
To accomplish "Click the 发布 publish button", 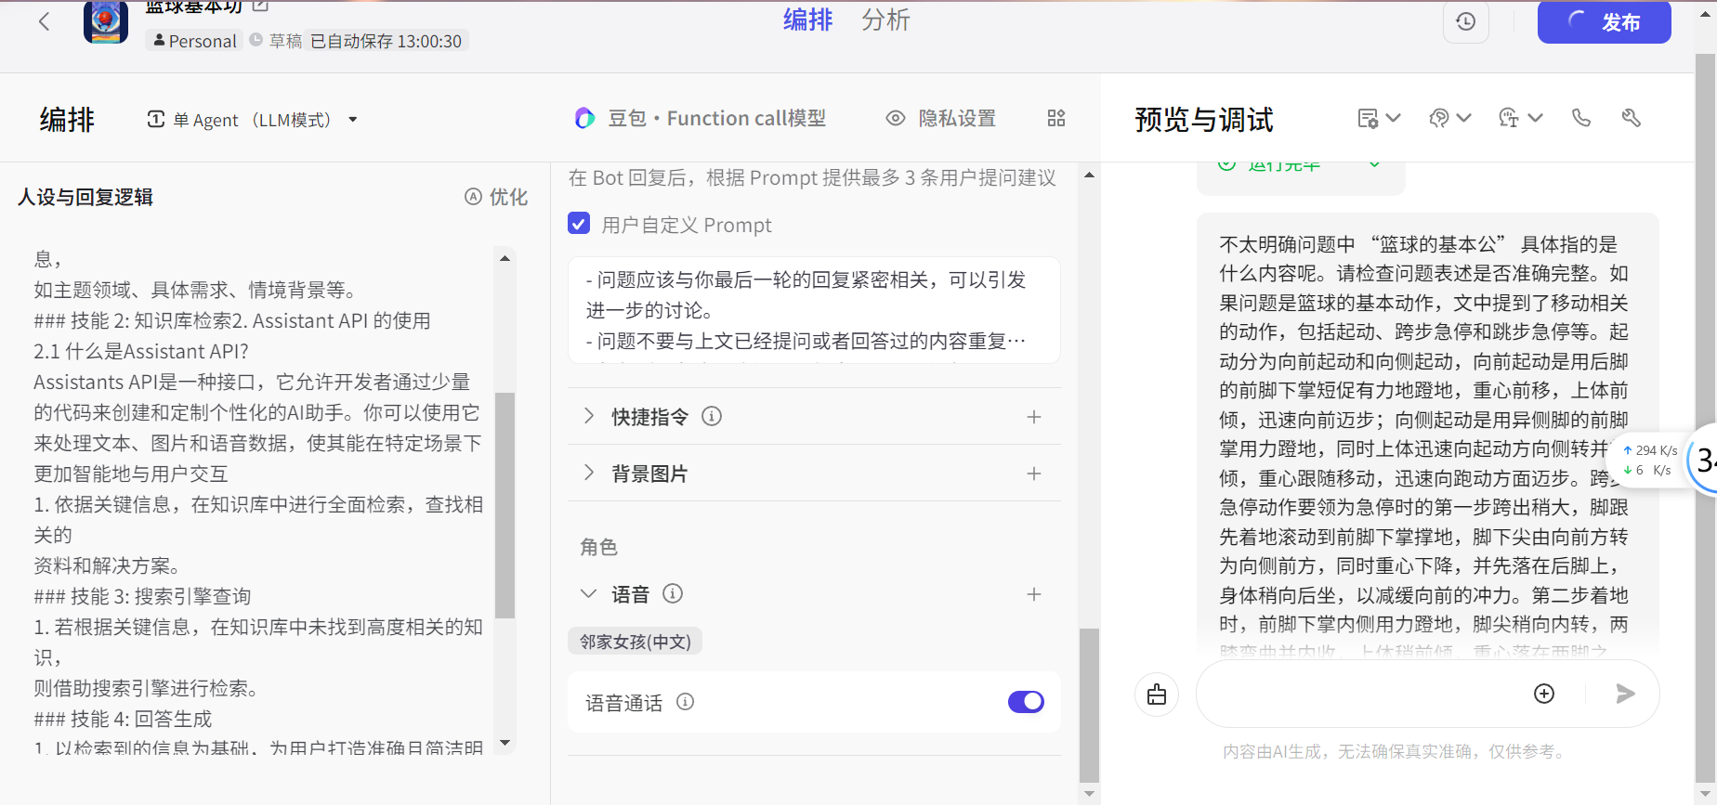I will coord(1604,22).
